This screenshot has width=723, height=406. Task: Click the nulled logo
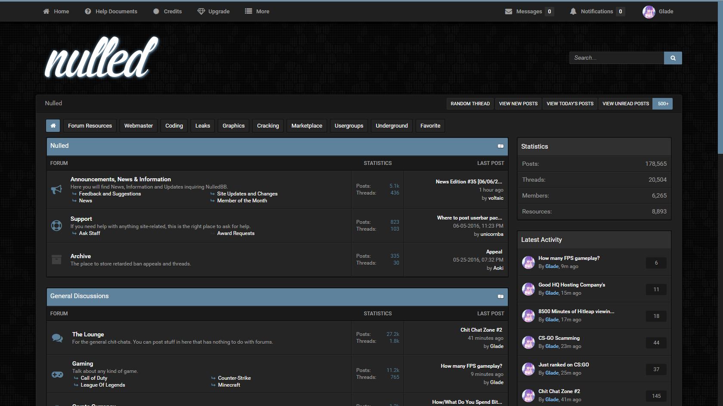point(102,58)
